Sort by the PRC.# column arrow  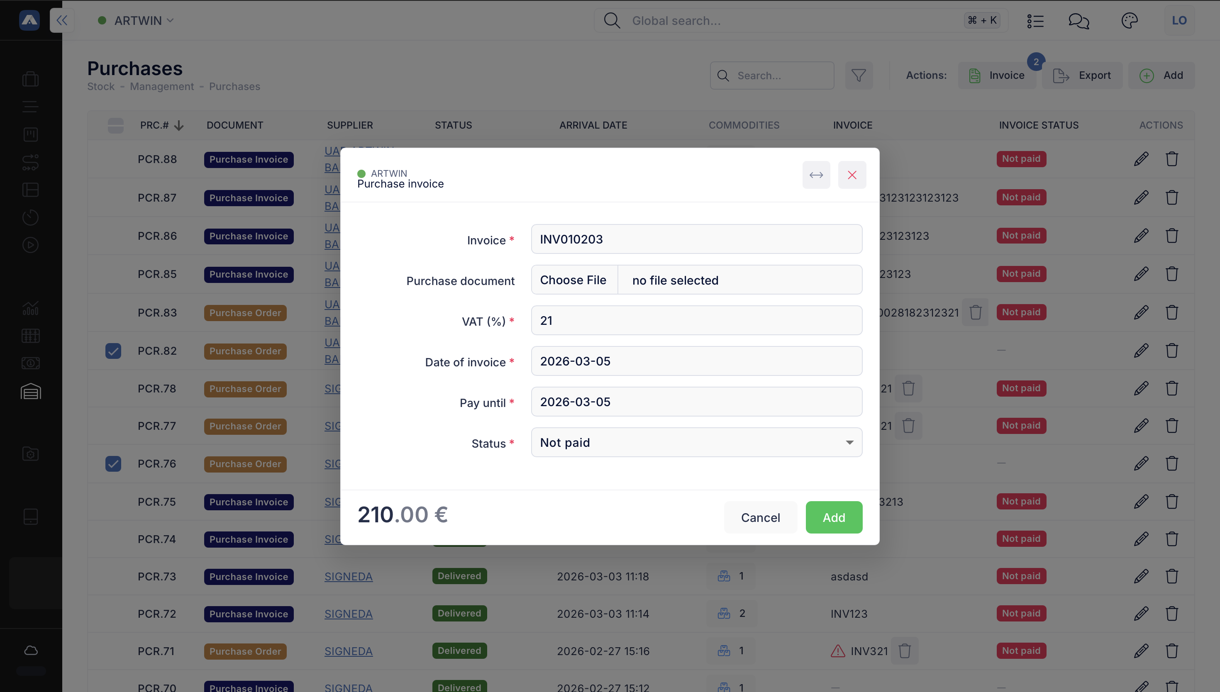point(179,125)
